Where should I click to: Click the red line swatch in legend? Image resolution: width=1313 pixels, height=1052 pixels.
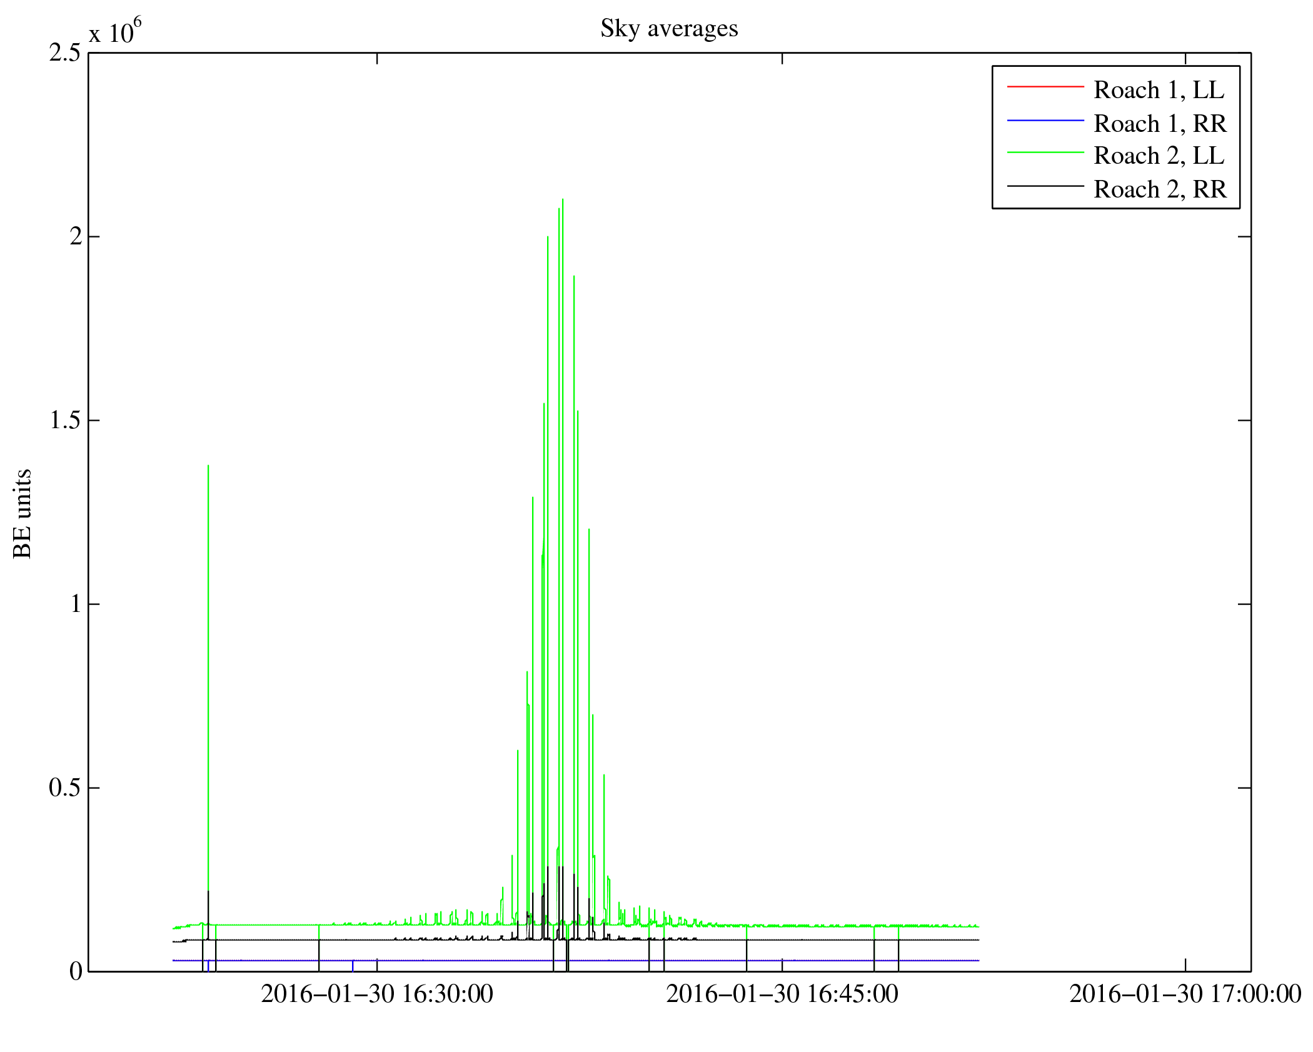(x=1045, y=87)
